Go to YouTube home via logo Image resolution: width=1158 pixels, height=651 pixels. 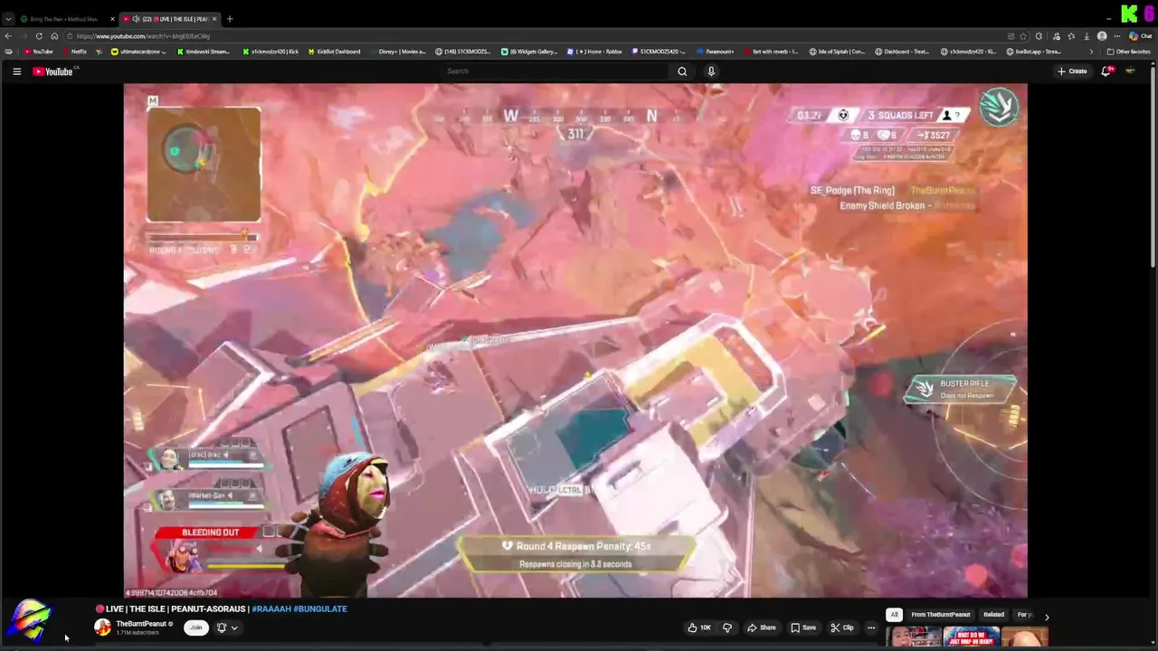52,71
